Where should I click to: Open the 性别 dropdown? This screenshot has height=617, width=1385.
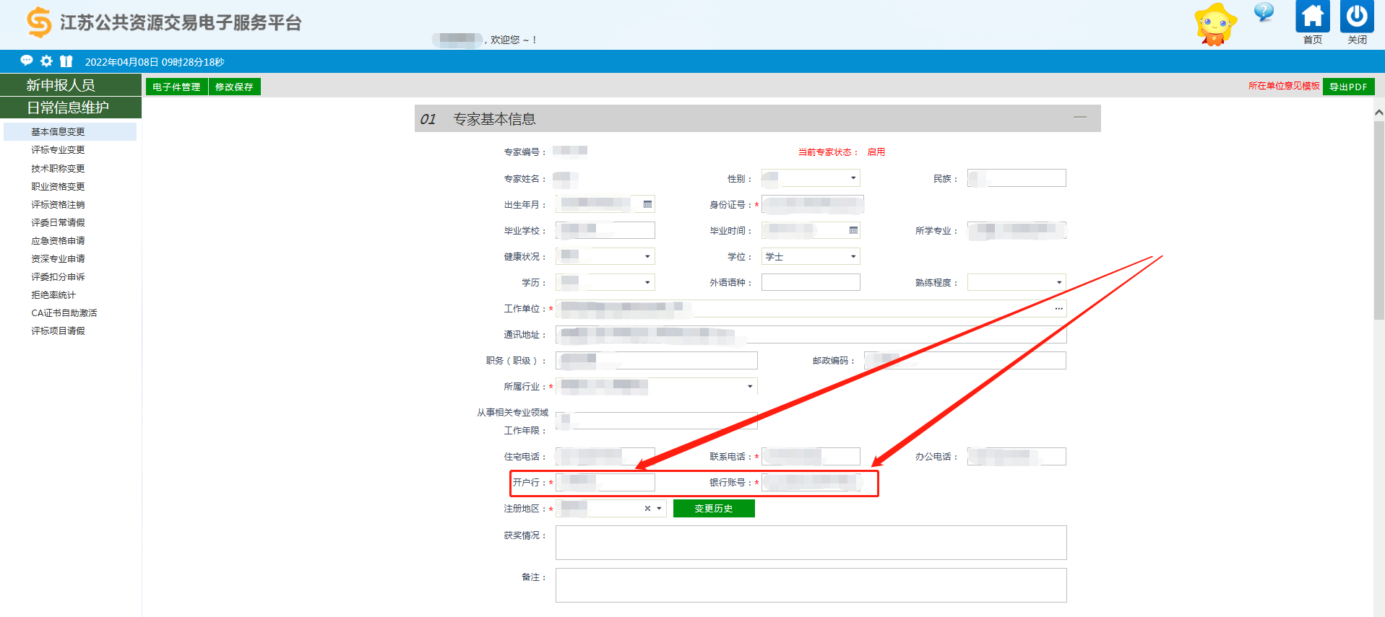853,178
